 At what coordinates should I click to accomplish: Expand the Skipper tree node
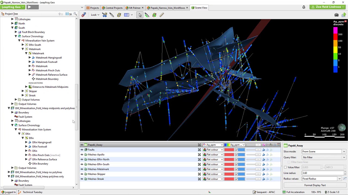pos(23,91)
